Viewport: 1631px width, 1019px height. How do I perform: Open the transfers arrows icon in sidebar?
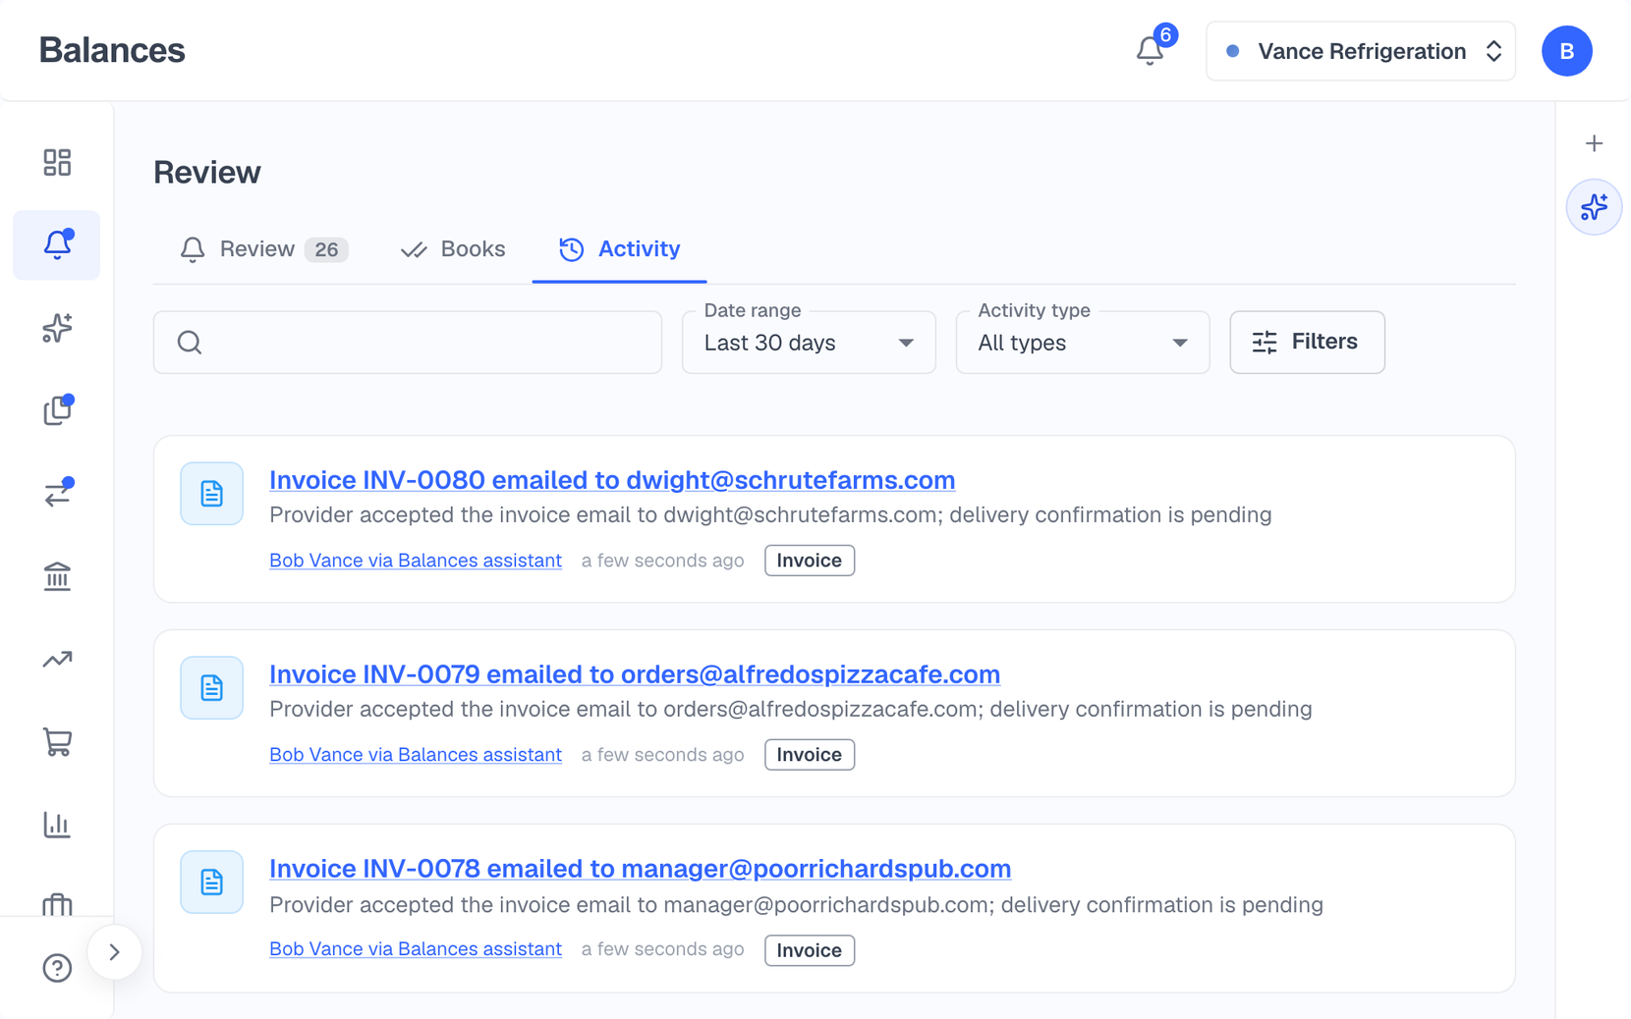57,493
